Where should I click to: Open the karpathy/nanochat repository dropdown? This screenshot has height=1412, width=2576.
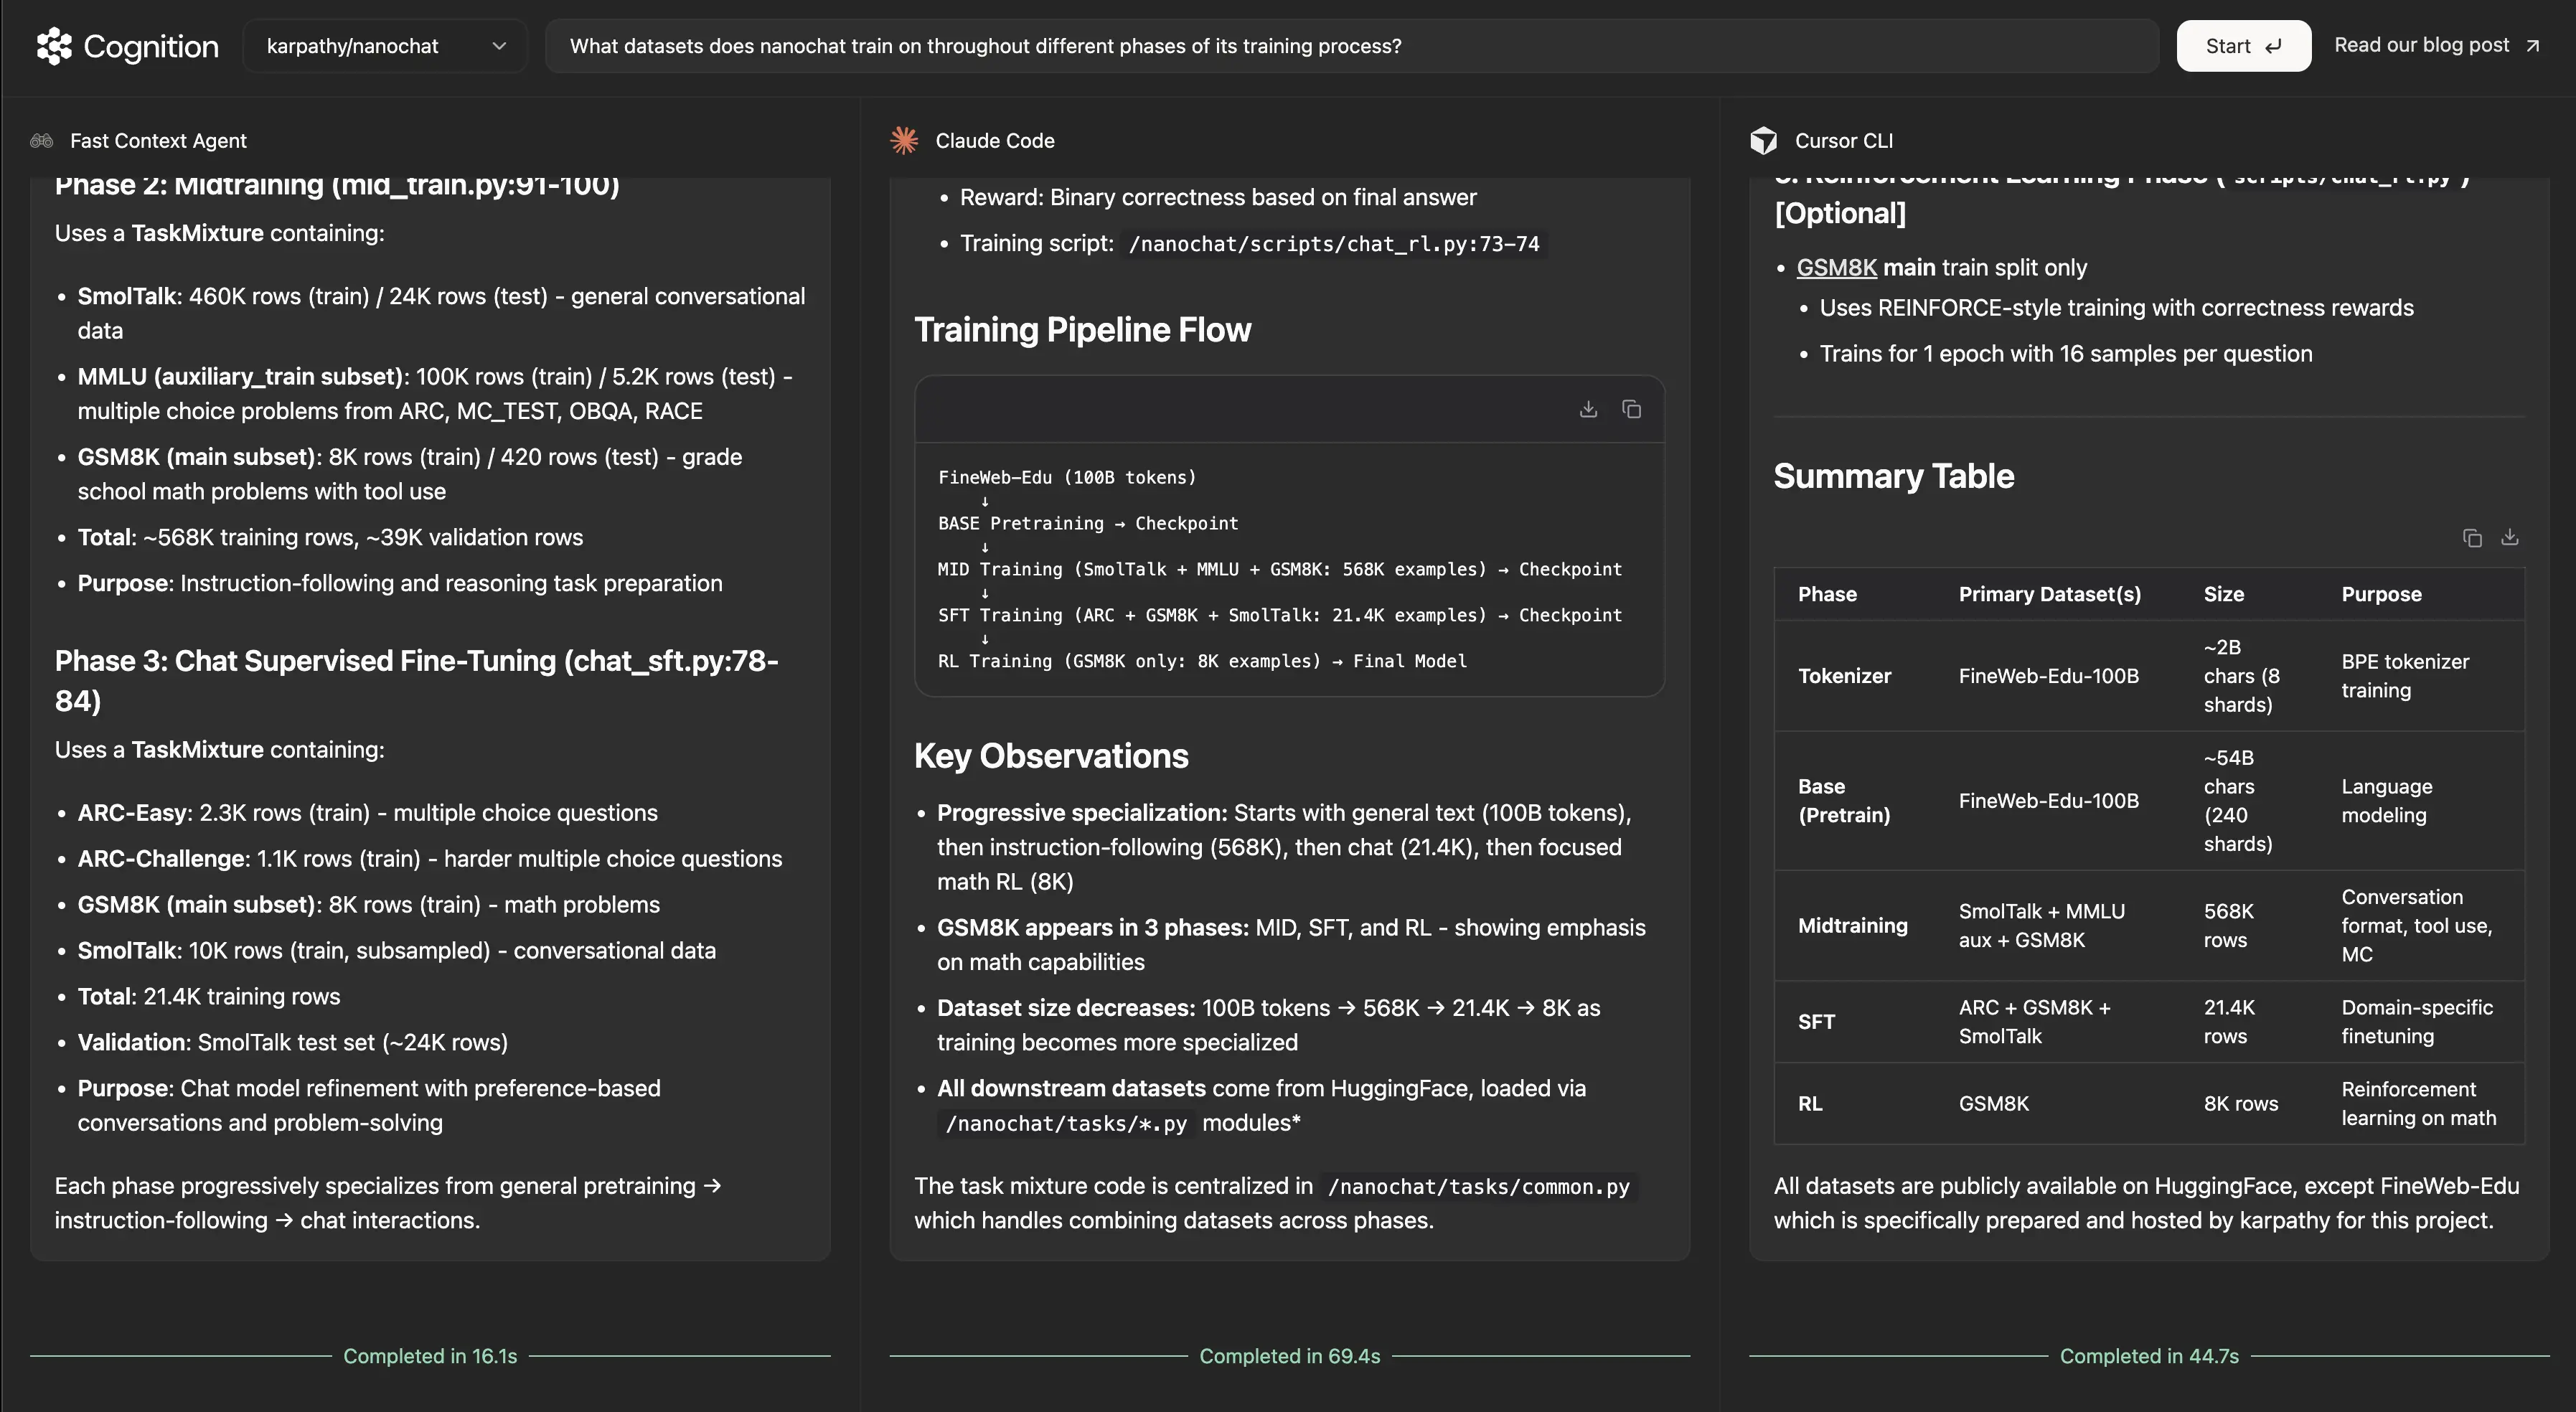point(385,46)
